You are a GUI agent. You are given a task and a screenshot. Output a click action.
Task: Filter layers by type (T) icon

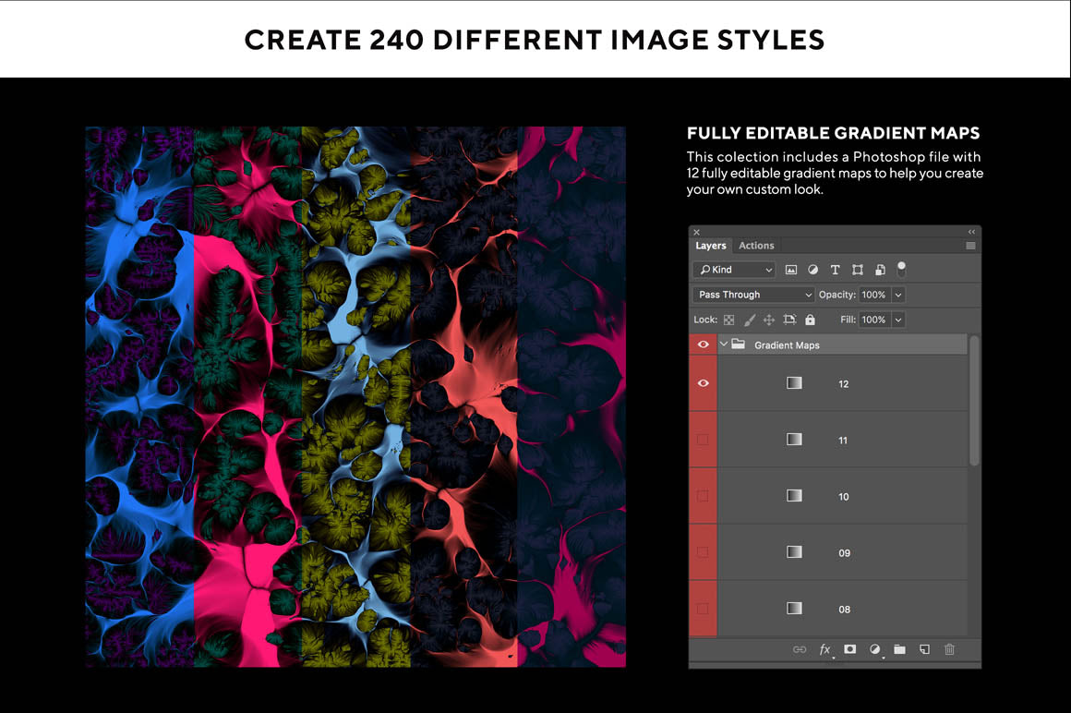coord(835,270)
